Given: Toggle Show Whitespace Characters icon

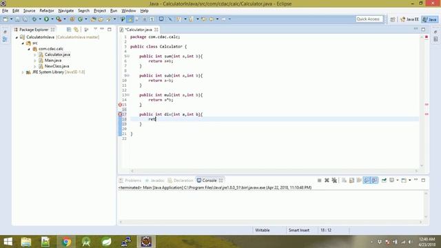Looking at the screenshot, I should pos(152,19).
